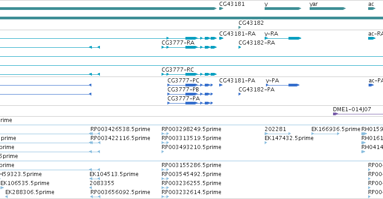The width and height of the screenshot is (383, 199).
Task: Click the RP003426538.5prime EST label
Action: (x=120, y=129)
